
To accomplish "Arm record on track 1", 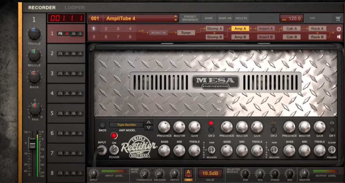I will [67, 34].
